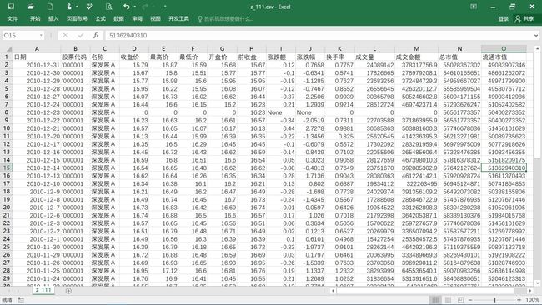This screenshot has width=542, height=305.
Task: Select the z_111 sheet tab
Action: click(x=43, y=290)
